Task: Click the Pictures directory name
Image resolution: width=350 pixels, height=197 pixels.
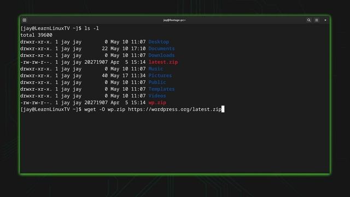Action: click(x=160, y=76)
